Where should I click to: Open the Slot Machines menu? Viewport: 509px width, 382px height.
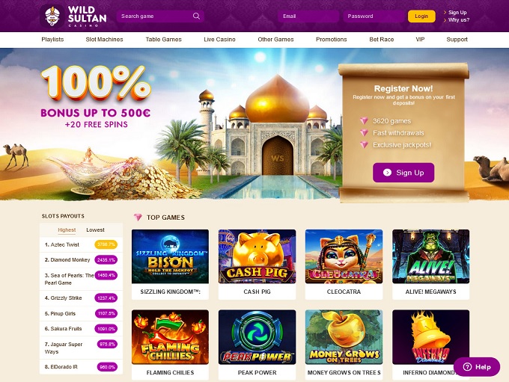pos(104,40)
